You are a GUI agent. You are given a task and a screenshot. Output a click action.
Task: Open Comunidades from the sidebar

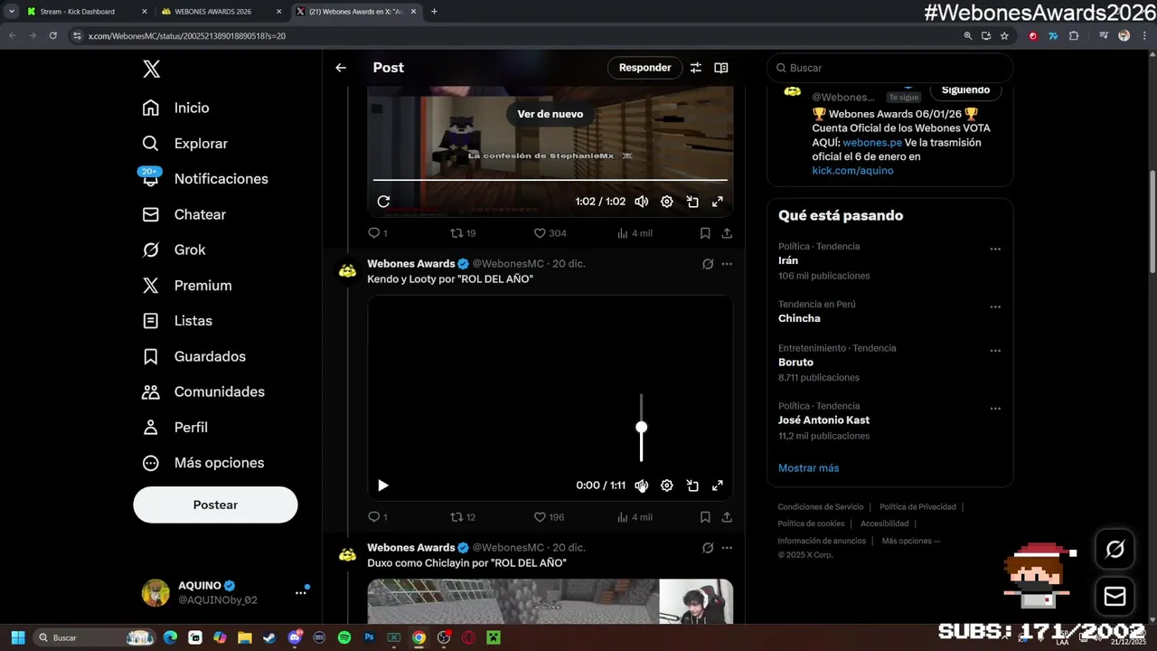pos(203,392)
